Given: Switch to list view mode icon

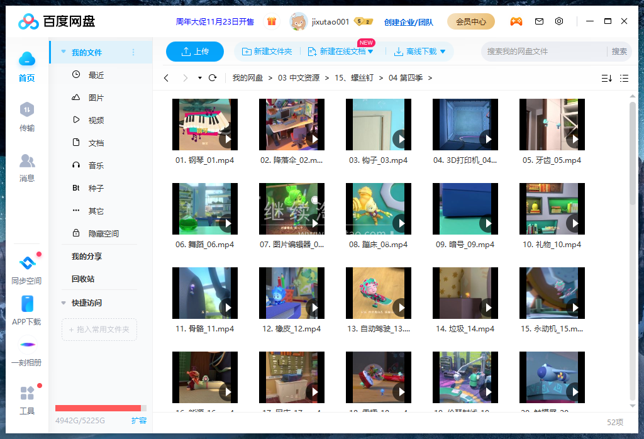Looking at the screenshot, I should coord(624,78).
